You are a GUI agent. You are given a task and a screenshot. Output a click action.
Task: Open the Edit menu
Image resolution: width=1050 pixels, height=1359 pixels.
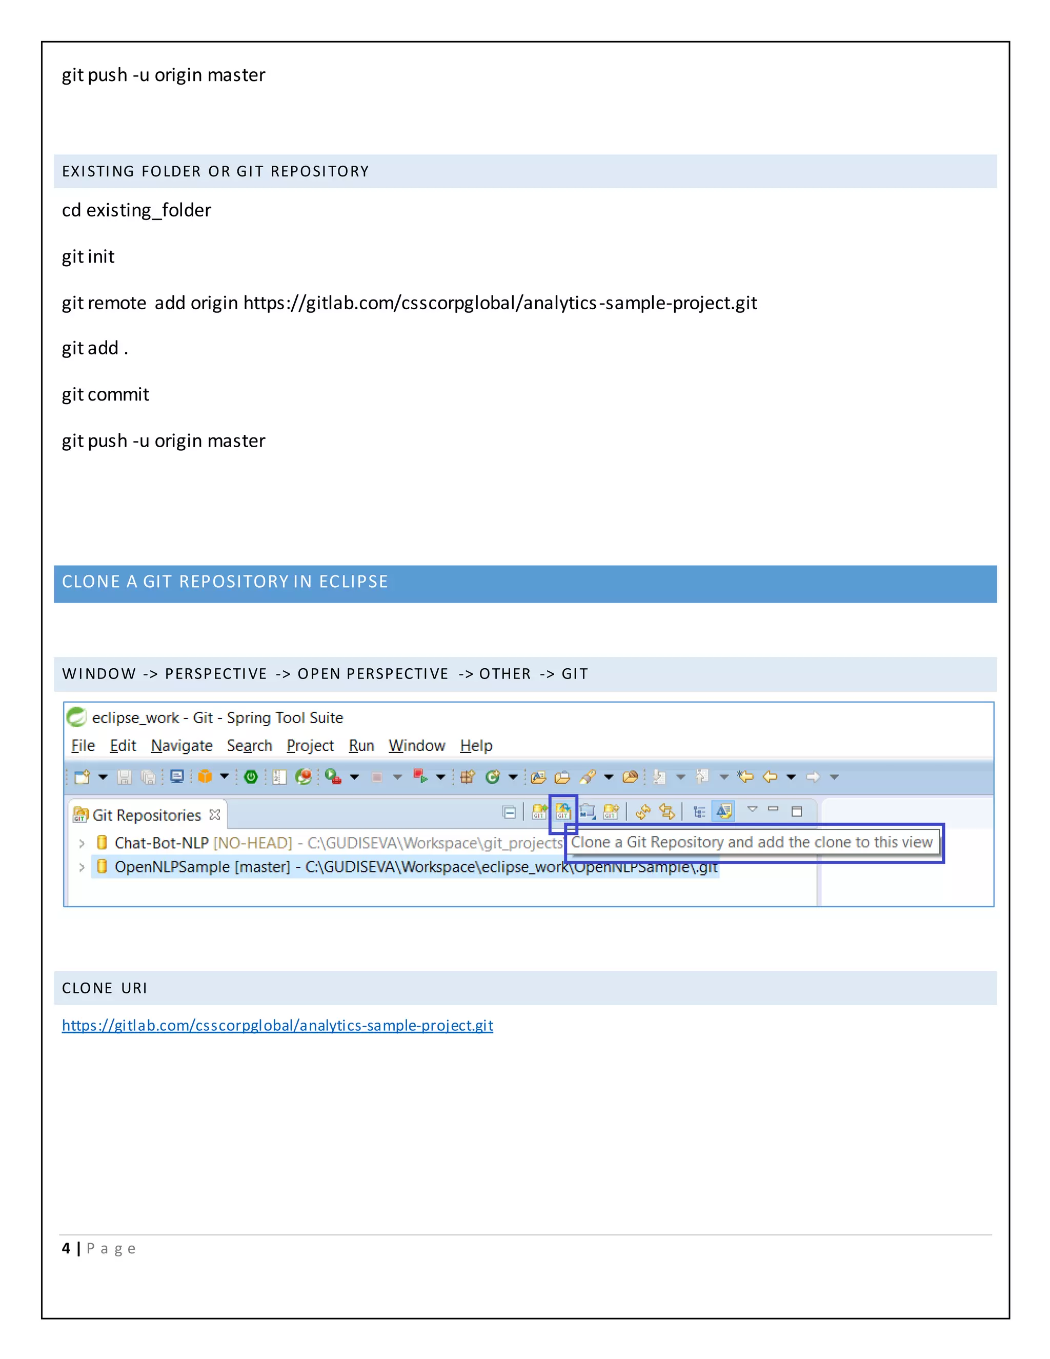pyautogui.click(x=123, y=746)
